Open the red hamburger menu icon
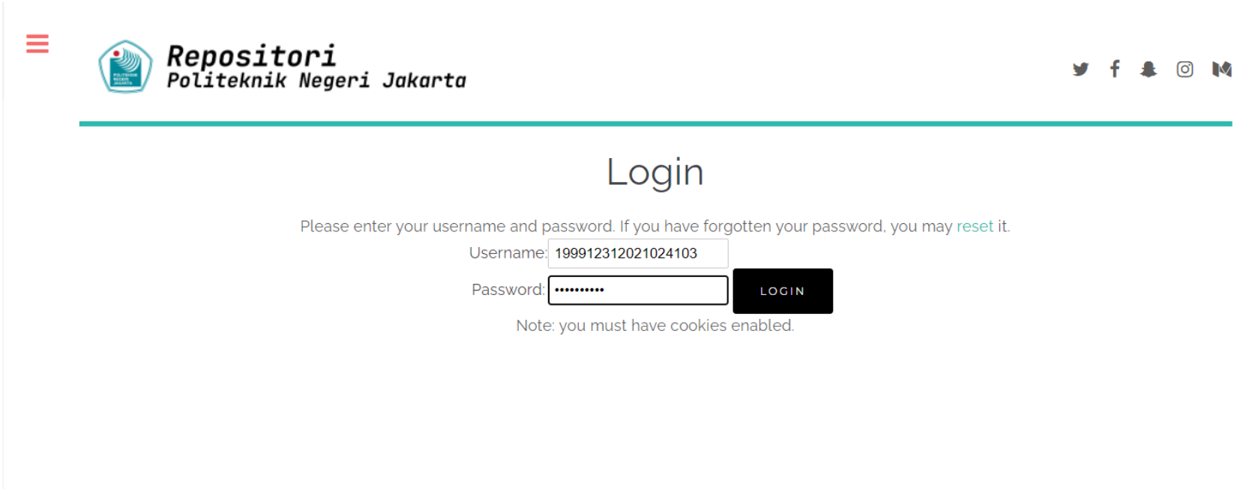The width and height of the screenshot is (1252, 489). (36, 44)
